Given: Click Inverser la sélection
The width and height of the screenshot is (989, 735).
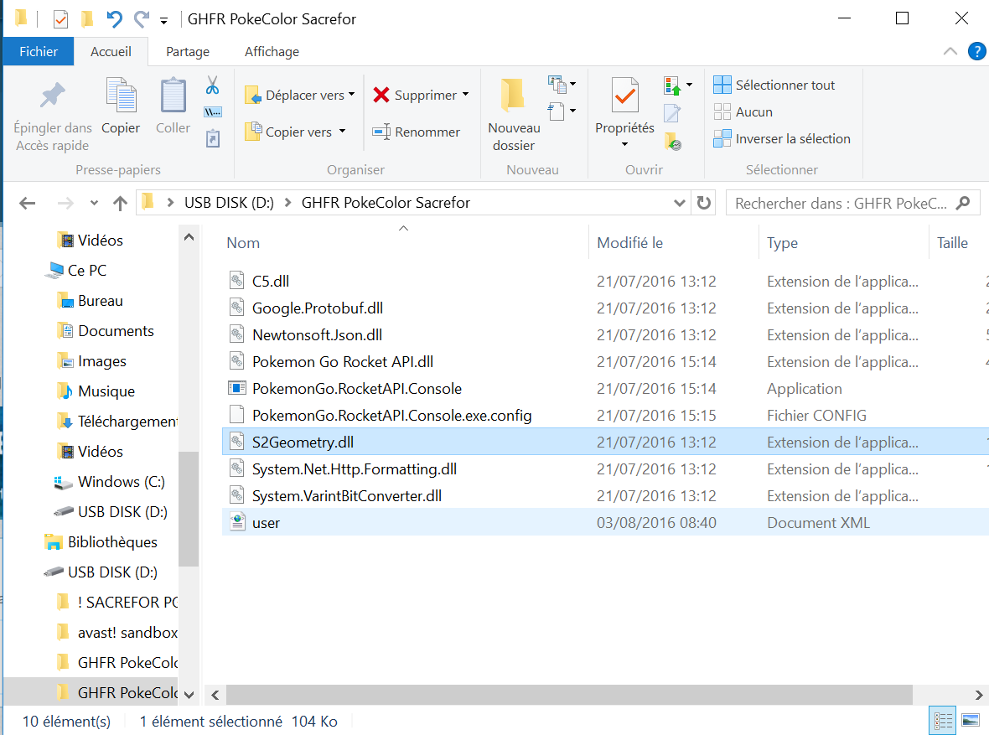Looking at the screenshot, I should pyautogui.click(x=781, y=139).
